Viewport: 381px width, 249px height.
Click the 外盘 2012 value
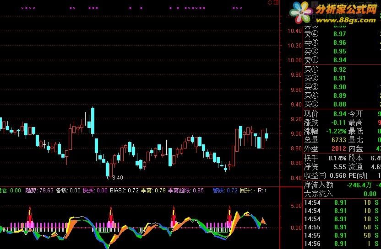tap(339, 148)
